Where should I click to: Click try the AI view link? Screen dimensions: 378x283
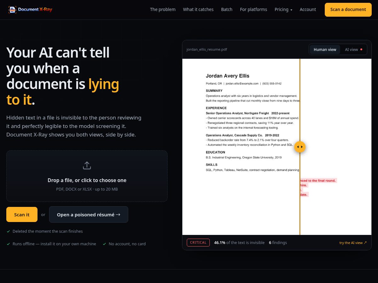(353, 243)
